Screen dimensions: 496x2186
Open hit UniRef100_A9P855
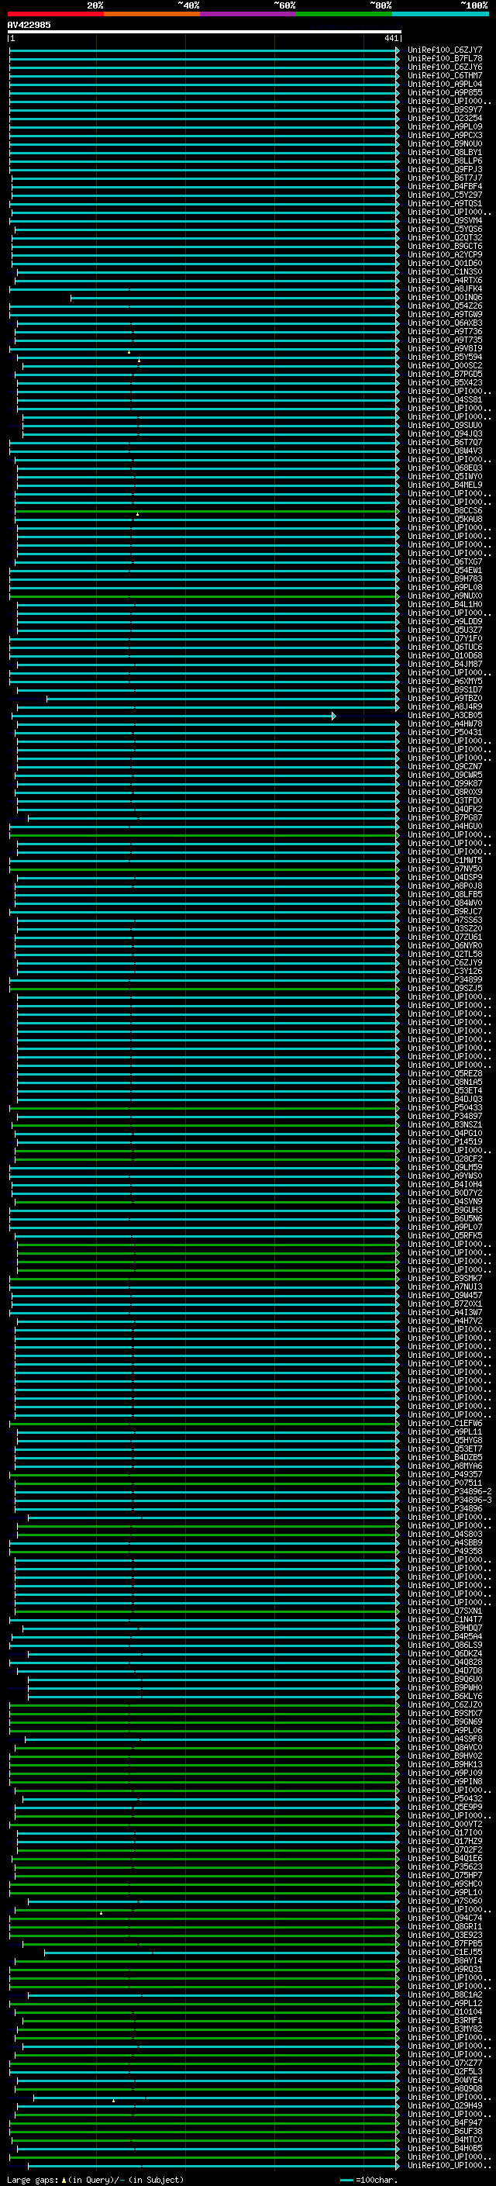click(x=444, y=92)
